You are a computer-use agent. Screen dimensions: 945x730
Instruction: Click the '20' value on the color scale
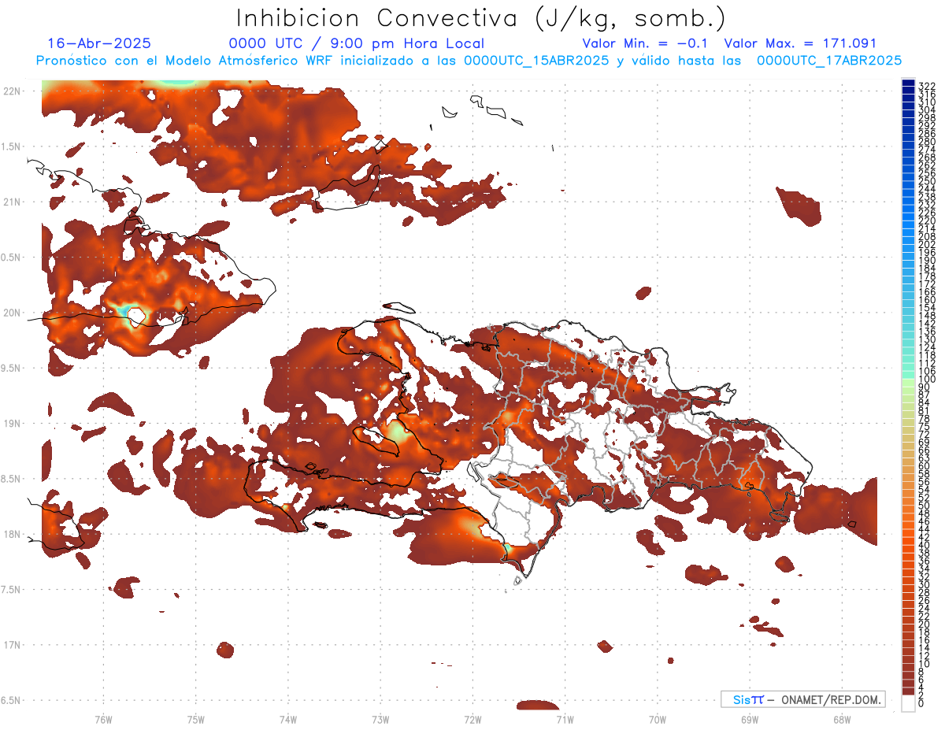point(925,624)
